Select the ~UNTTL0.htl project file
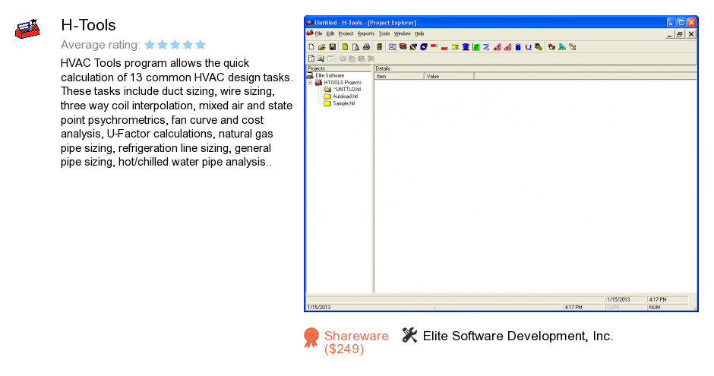 click(346, 89)
